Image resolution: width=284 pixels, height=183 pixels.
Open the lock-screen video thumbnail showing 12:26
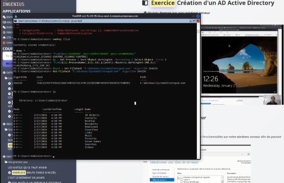pyautogui.click(x=239, y=65)
